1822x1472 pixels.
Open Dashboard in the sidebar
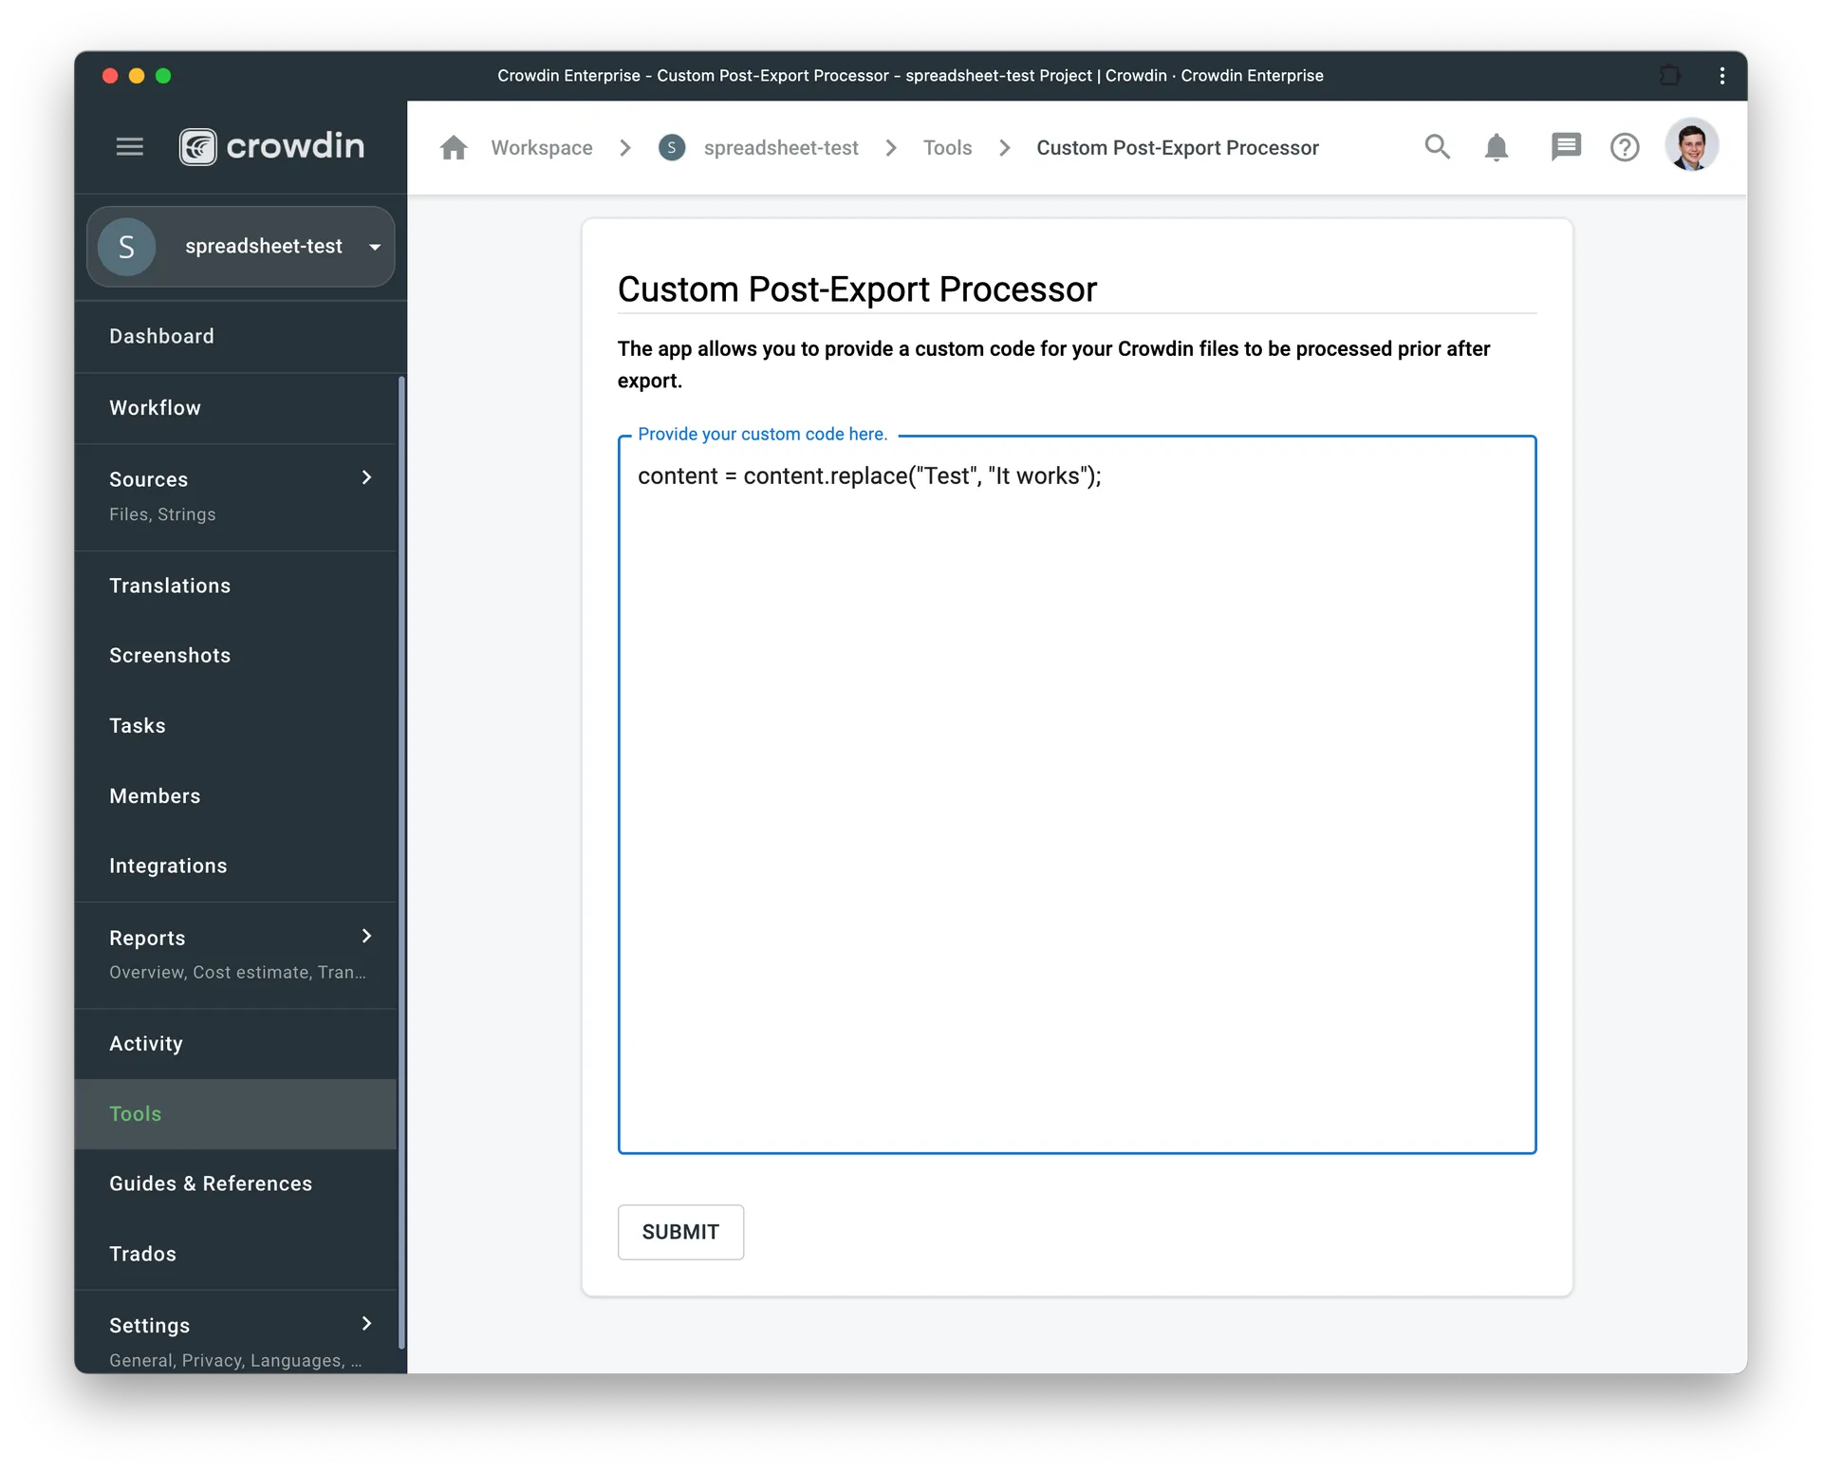[x=235, y=336]
